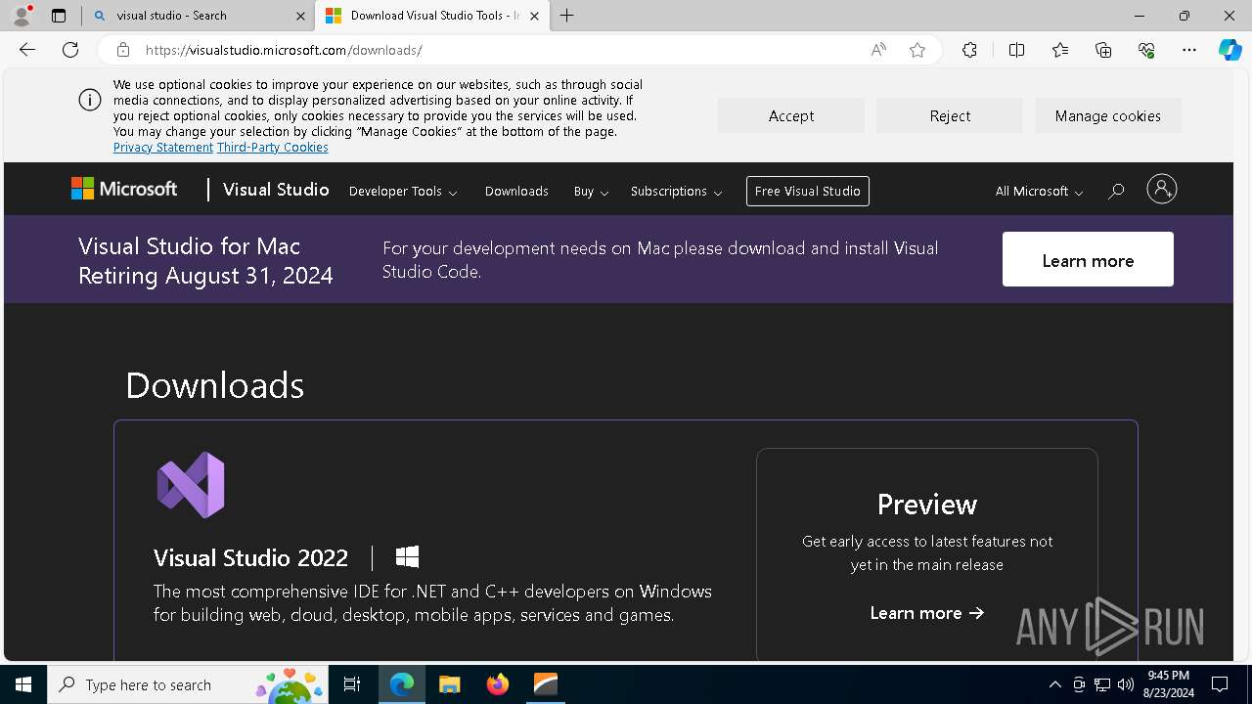Reject optional cookies
Image resolution: width=1252 pixels, height=704 pixels.
[x=950, y=115]
